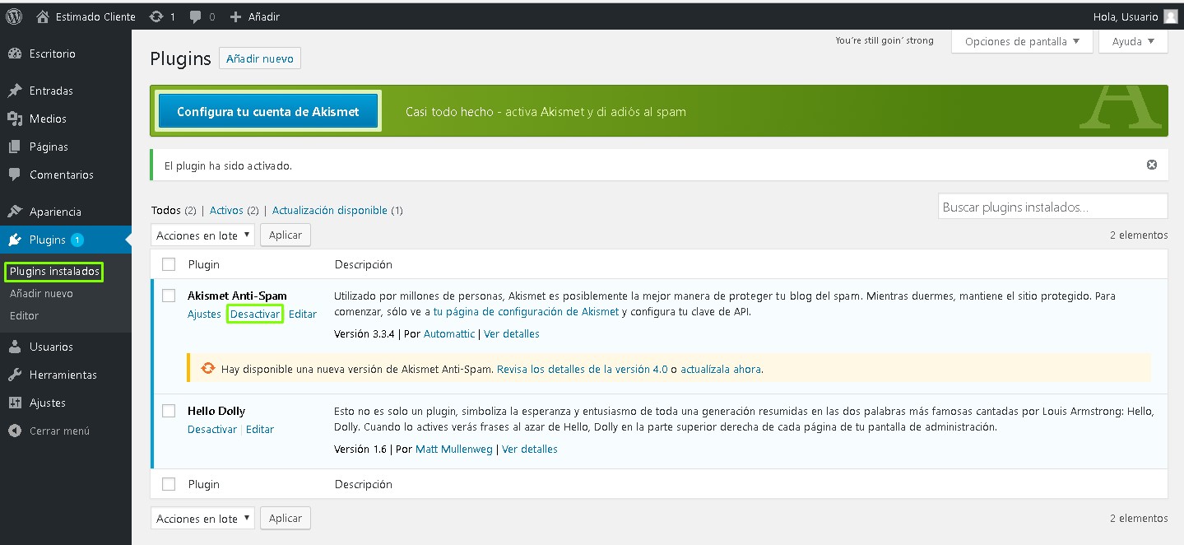Click the Comentarios speech bubble icon

tap(15, 175)
